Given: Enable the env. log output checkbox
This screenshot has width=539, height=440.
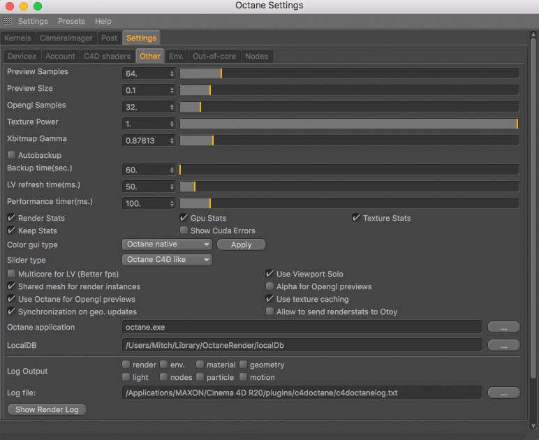Looking at the screenshot, I should pyautogui.click(x=163, y=365).
